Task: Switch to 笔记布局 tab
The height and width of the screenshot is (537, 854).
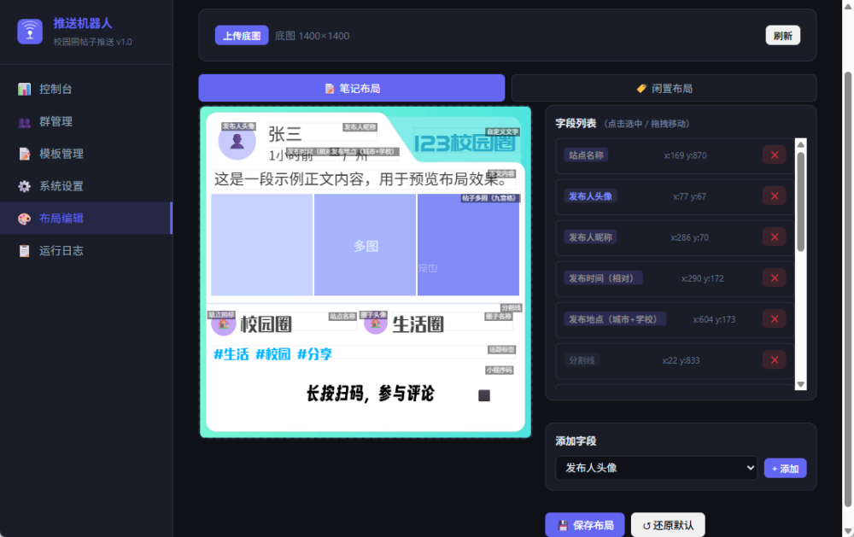Action: click(x=352, y=88)
